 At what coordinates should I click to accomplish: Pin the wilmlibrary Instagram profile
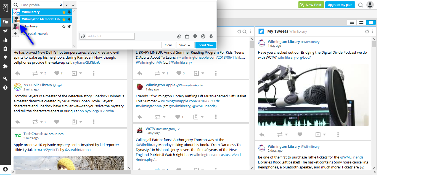click(69, 27)
